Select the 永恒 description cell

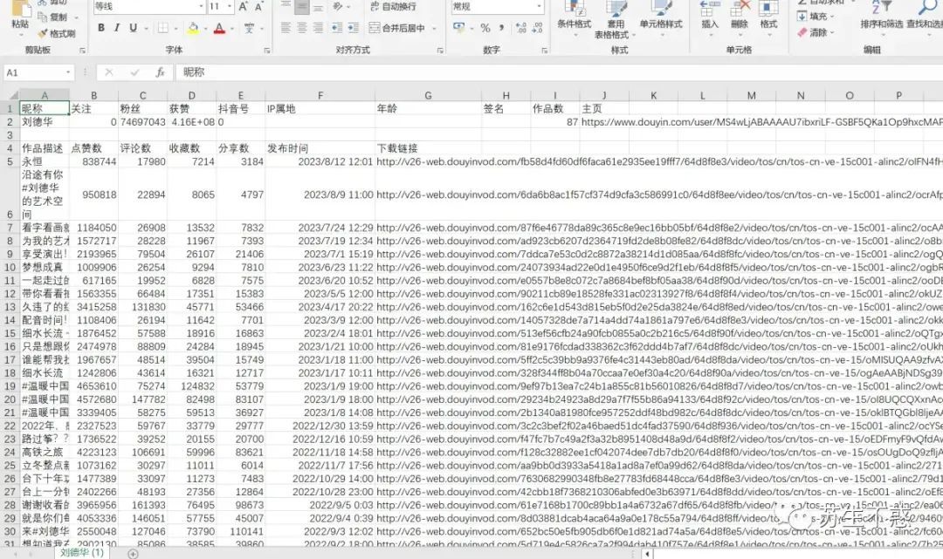tap(45, 161)
